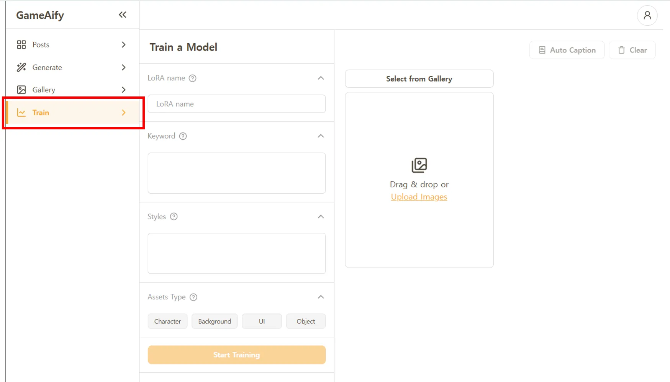Open the Gallery menu item
The height and width of the screenshot is (382, 670).
tap(72, 90)
